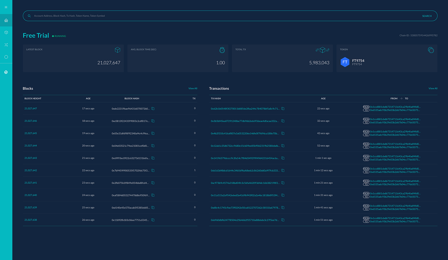Open block 21,027,642
Screen dimensions: 448x260
31,170
